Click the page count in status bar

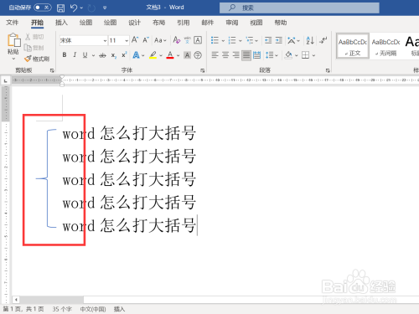23,309
